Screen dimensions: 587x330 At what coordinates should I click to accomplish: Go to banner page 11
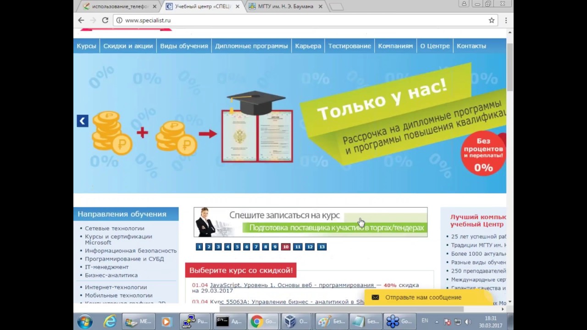pos(298,247)
